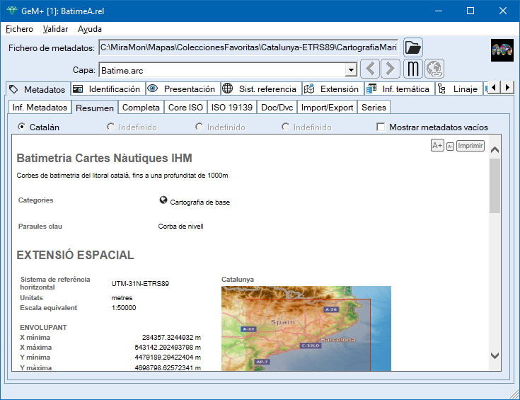Switch to the Import/Export tab
This screenshot has height=400, width=520.
[x=327, y=108]
